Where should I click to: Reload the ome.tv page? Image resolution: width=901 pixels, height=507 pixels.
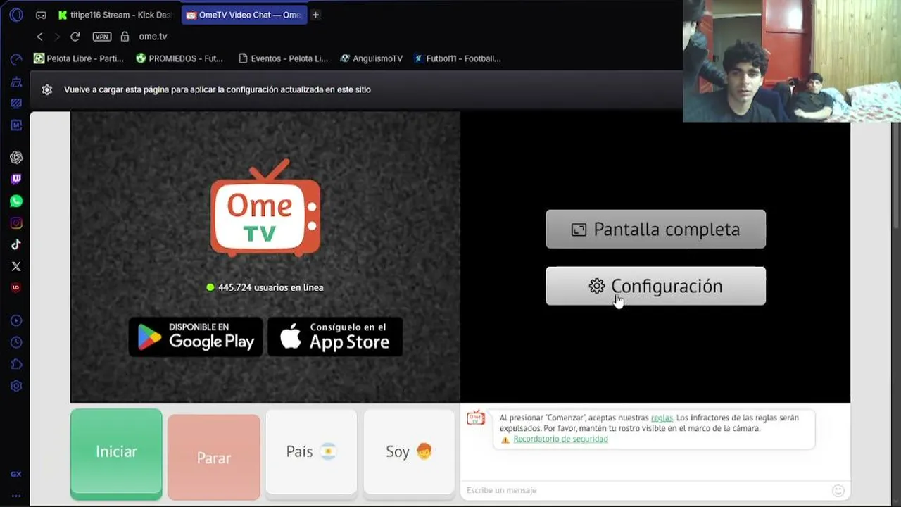point(75,37)
